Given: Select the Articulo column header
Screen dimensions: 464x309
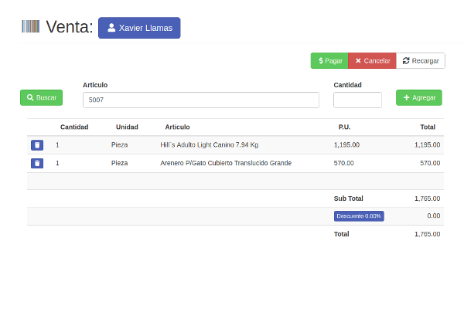Looking at the screenshot, I should click(177, 127).
